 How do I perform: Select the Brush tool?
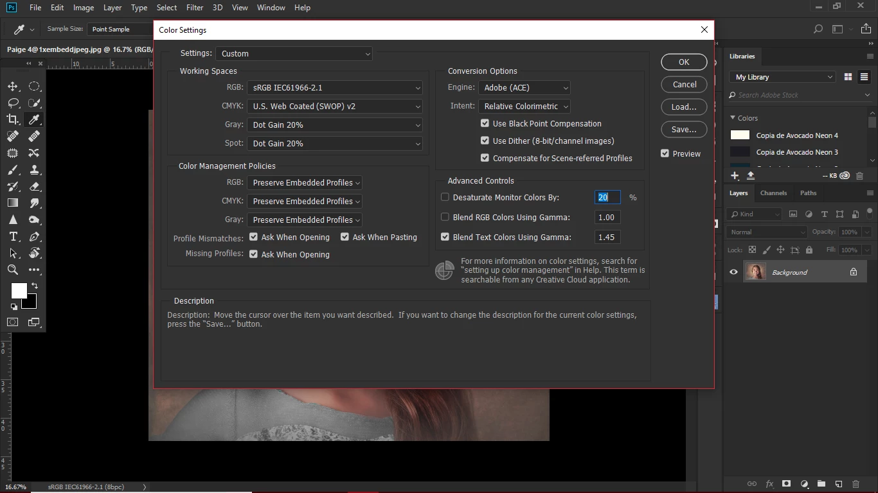pos(13,169)
